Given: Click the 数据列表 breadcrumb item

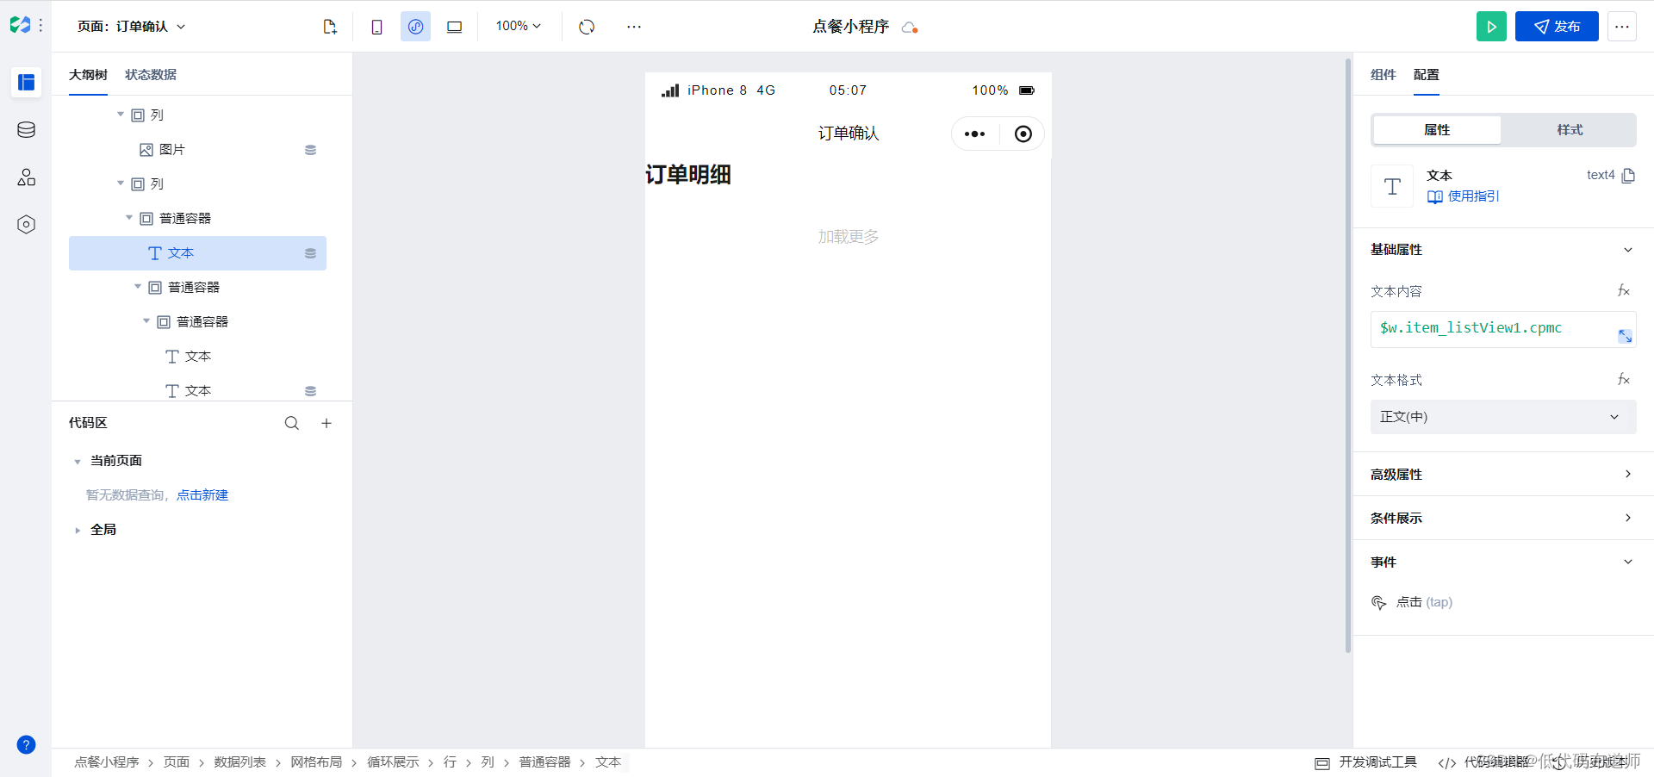Looking at the screenshot, I should [239, 762].
